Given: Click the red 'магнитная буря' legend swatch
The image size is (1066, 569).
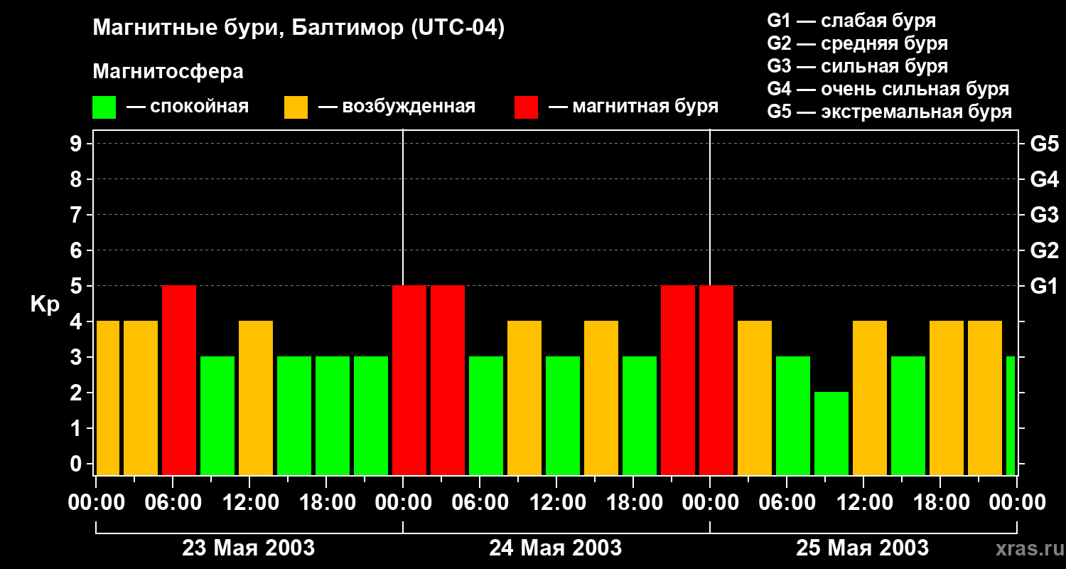Looking at the screenshot, I should click(526, 107).
